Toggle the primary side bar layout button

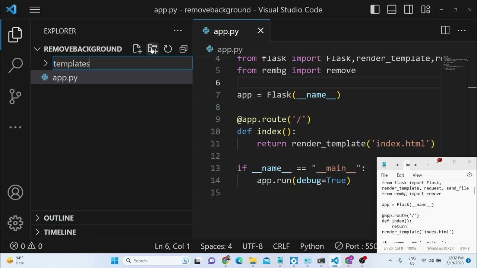pyautogui.click(x=375, y=10)
